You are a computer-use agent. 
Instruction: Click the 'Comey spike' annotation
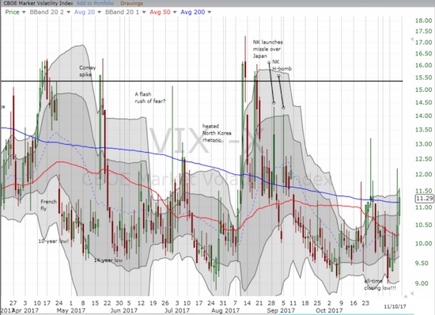88,71
